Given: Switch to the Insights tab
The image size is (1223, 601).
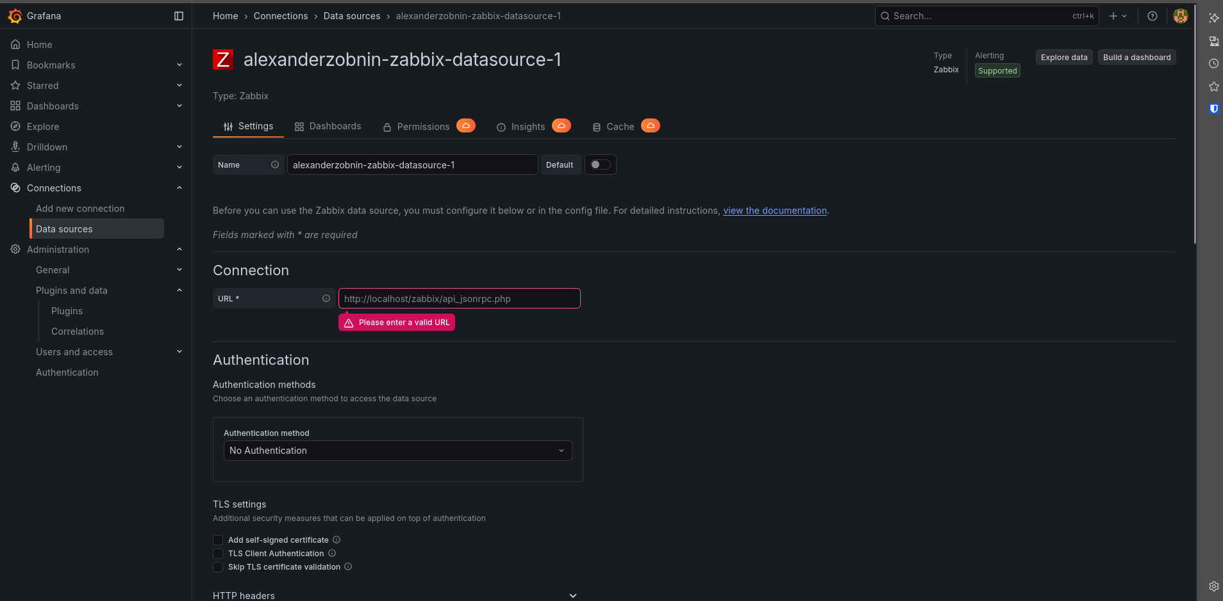Looking at the screenshot, I should pyautogui.click(x=527, y=127).
